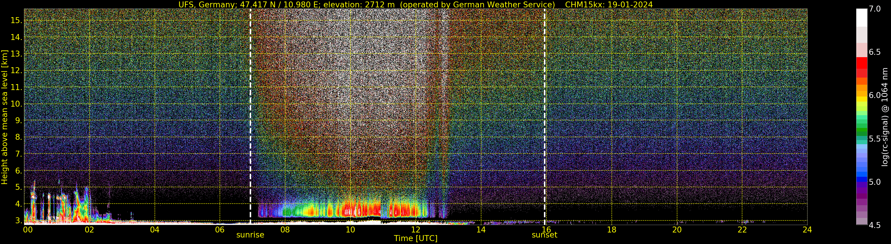Click the white dashed sunrise line marker
Screen dimensions: 891x244
coord(250,117)
